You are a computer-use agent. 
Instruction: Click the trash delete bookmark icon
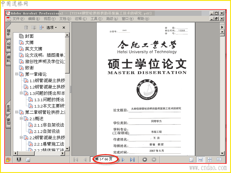point(26,27)
